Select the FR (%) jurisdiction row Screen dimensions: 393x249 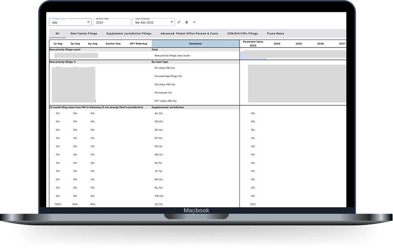click(158, 147)
